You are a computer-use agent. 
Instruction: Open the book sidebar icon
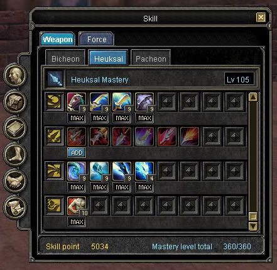[x=15, y=128]
